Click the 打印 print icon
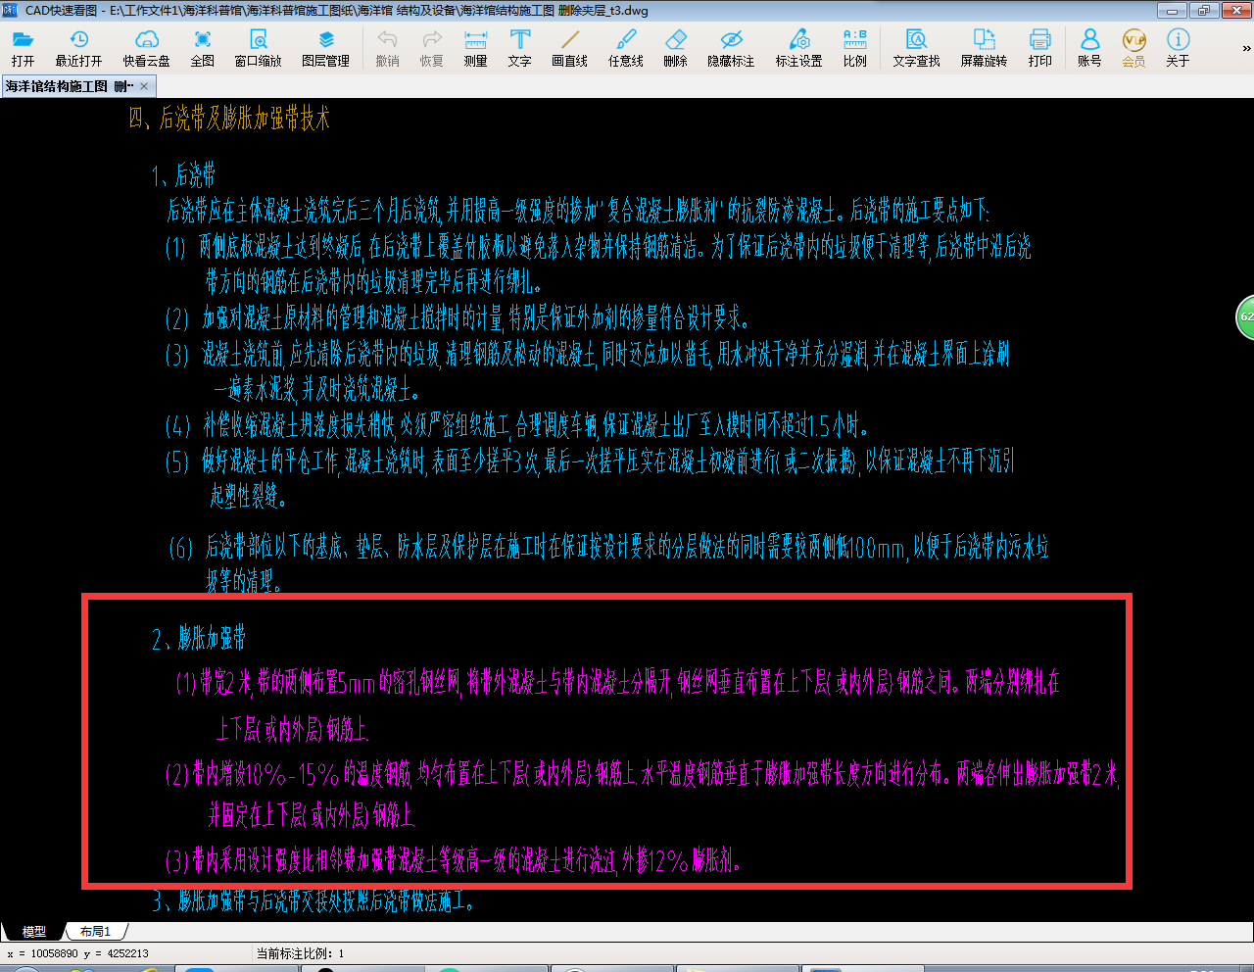 tap(1039, 47)
